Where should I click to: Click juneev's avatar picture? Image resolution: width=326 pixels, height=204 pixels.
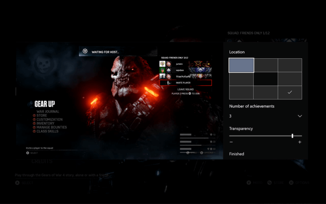[162, 64]
